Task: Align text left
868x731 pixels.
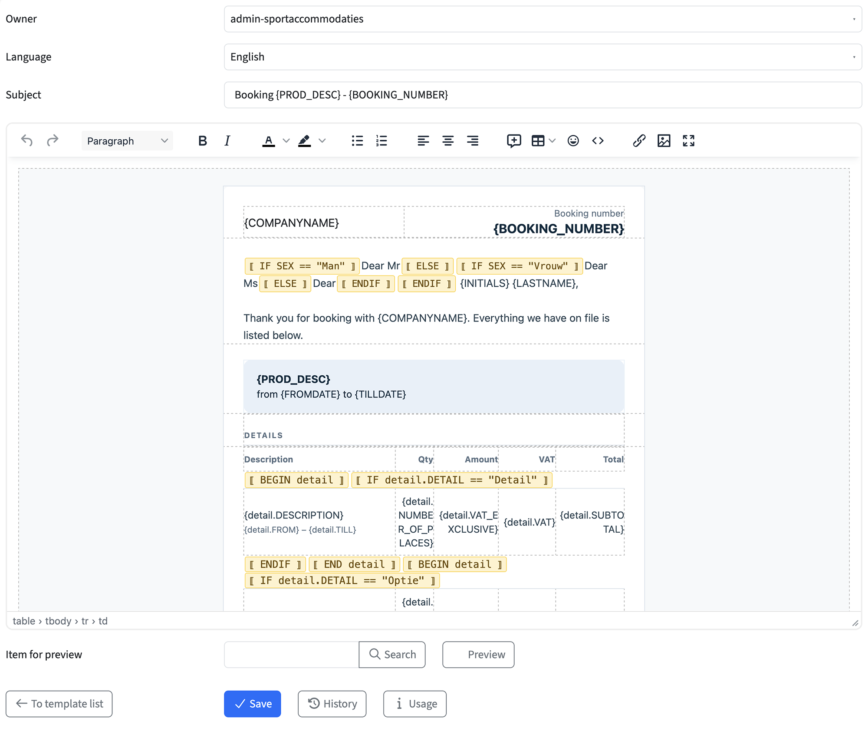Action: [423, 141]
